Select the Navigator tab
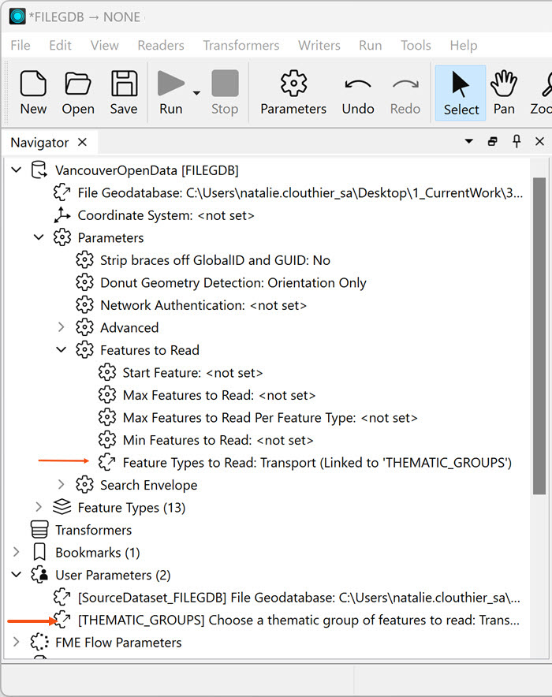552x697 pixels. pos(39,143)
